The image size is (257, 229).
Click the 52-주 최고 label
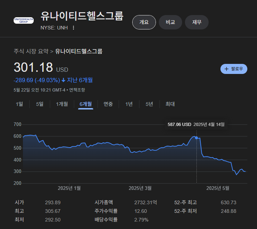pos(186,202)
